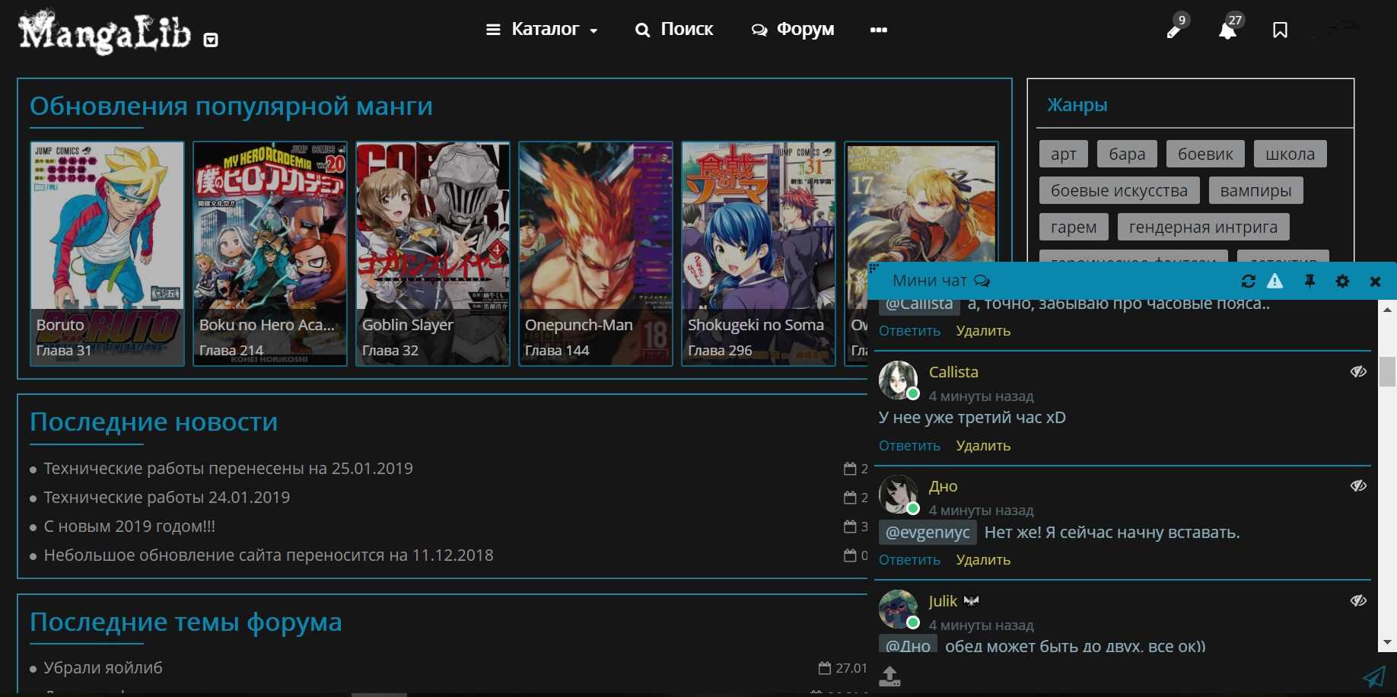This screenshot has width=1397, height=697.
Task: Click the drag handle at mini chat corner
Action: 874,268
